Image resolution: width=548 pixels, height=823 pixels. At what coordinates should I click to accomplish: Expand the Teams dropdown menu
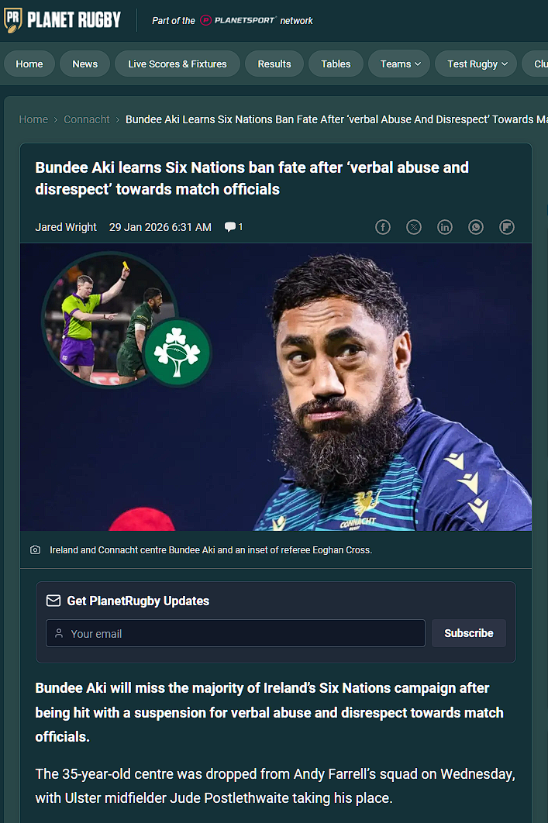click(400, 64)
